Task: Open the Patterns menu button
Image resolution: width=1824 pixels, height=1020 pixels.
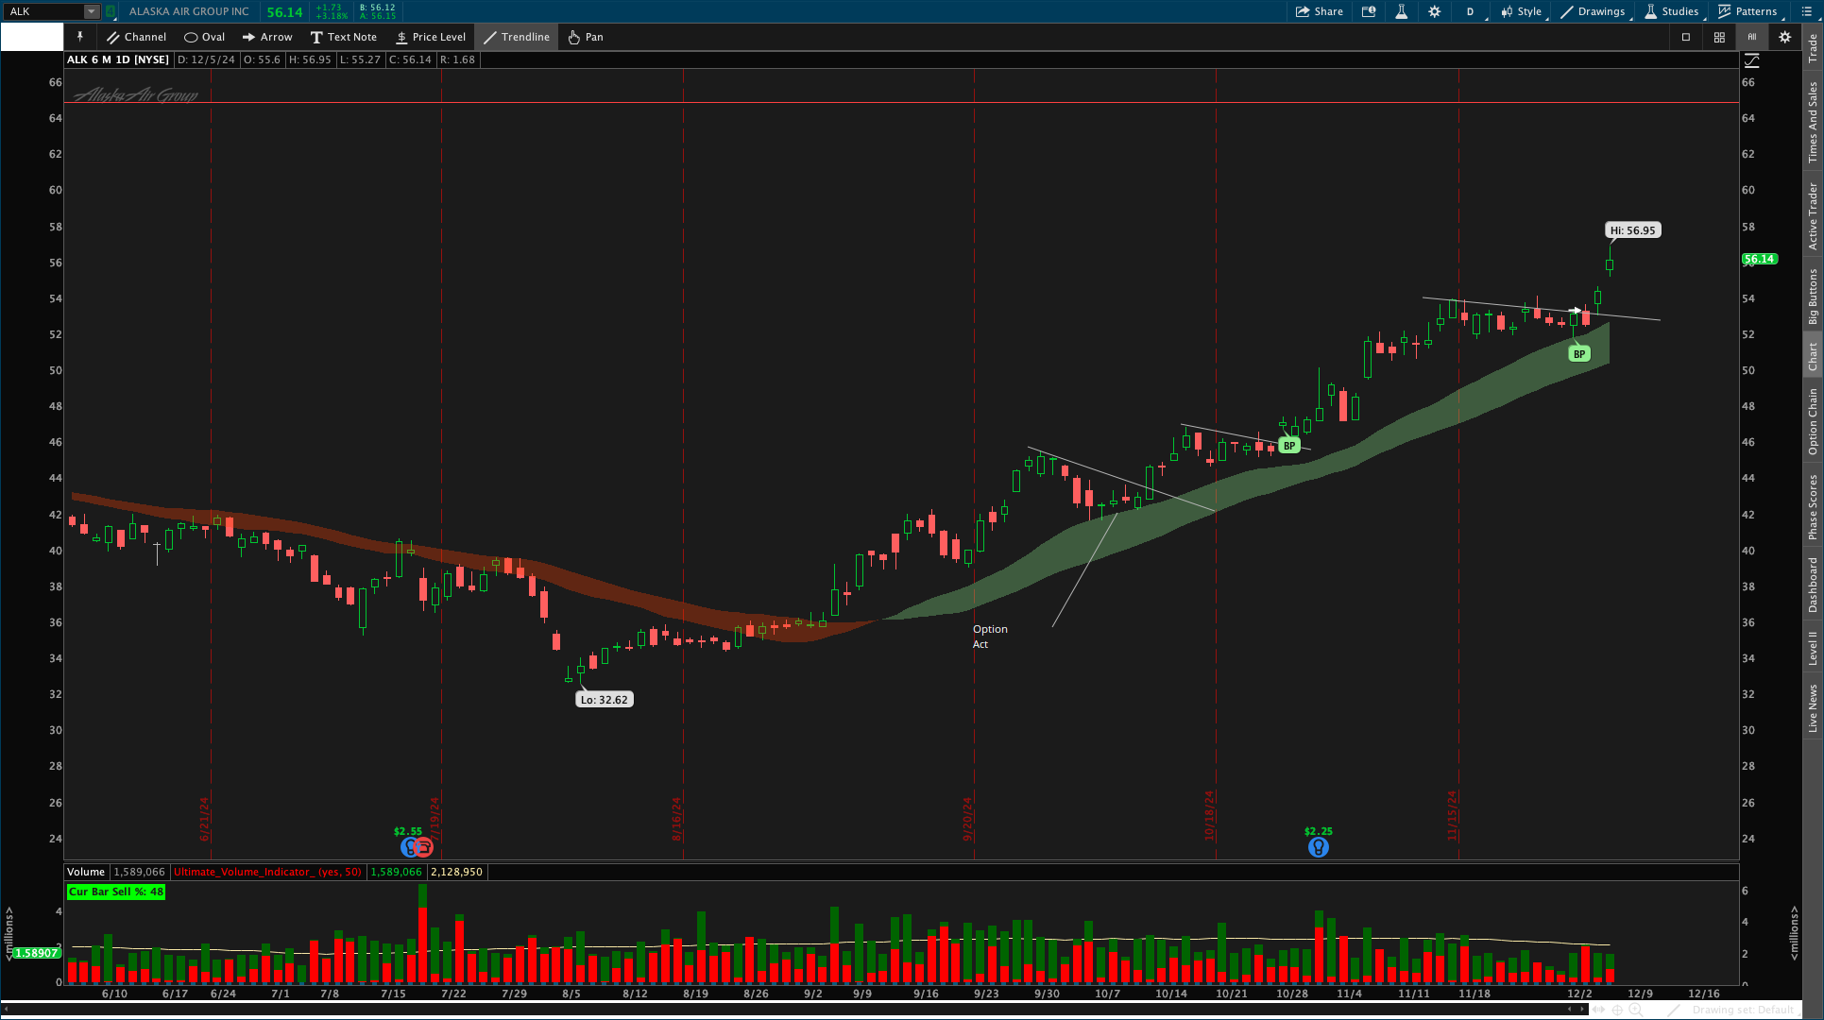Action: [x=1747, y=11]
